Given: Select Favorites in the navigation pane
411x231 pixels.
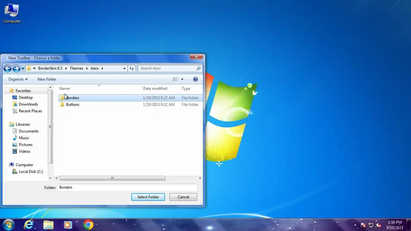Looking at the screenshot, I should coord(23,91).
